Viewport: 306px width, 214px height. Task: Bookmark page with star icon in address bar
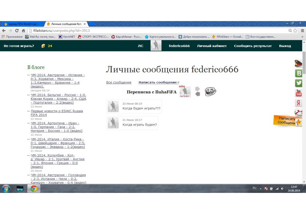pos(295,31)
